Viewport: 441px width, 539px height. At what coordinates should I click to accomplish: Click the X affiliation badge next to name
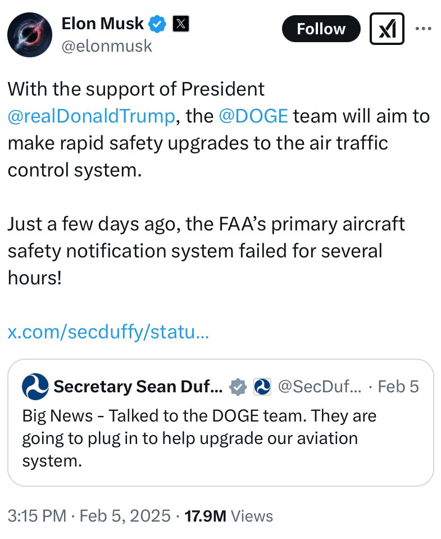click(180, 24)
